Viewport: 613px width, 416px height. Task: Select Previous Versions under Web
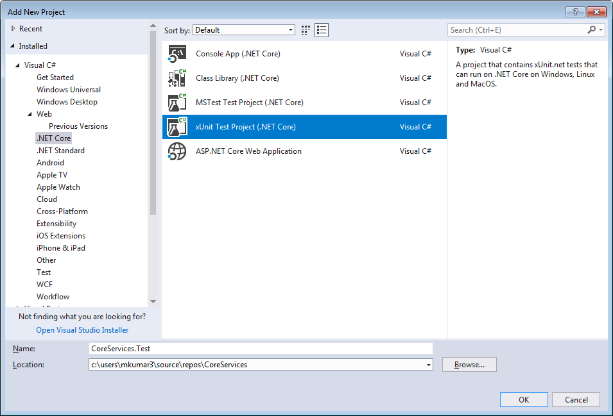[x=78, y=126]
